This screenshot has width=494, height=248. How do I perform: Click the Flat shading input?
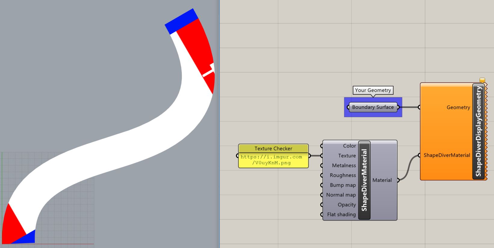coord(341,215)
